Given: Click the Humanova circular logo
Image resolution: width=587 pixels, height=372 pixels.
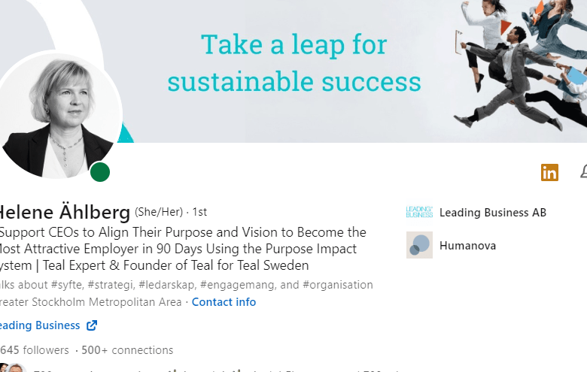Looking at the screenshot, I should pyautogui.click(x=419, y=245).
